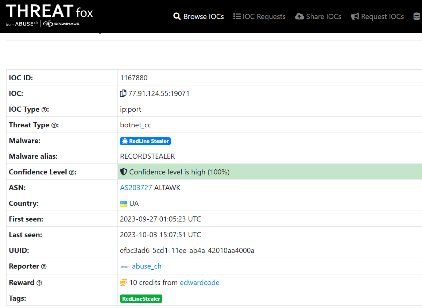Click the RedLineStealer tag
The width and height of the screenshot is (422, 308).
[x=141, y=299]
